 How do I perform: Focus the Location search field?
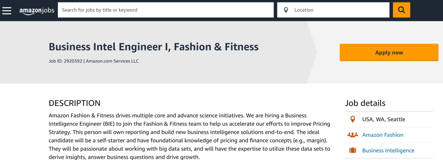pyautogui.click(x=333, y=10)
